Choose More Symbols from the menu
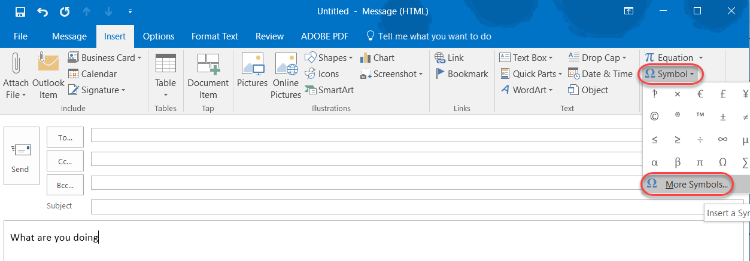The width and height of the screenshot is (750, 261). click(696, 185)
